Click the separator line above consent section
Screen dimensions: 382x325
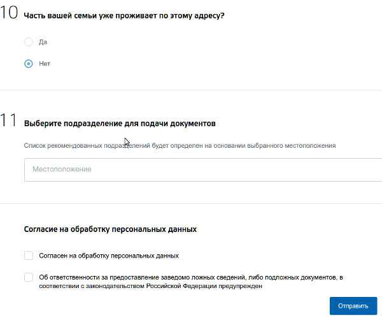tap(191, 204)
